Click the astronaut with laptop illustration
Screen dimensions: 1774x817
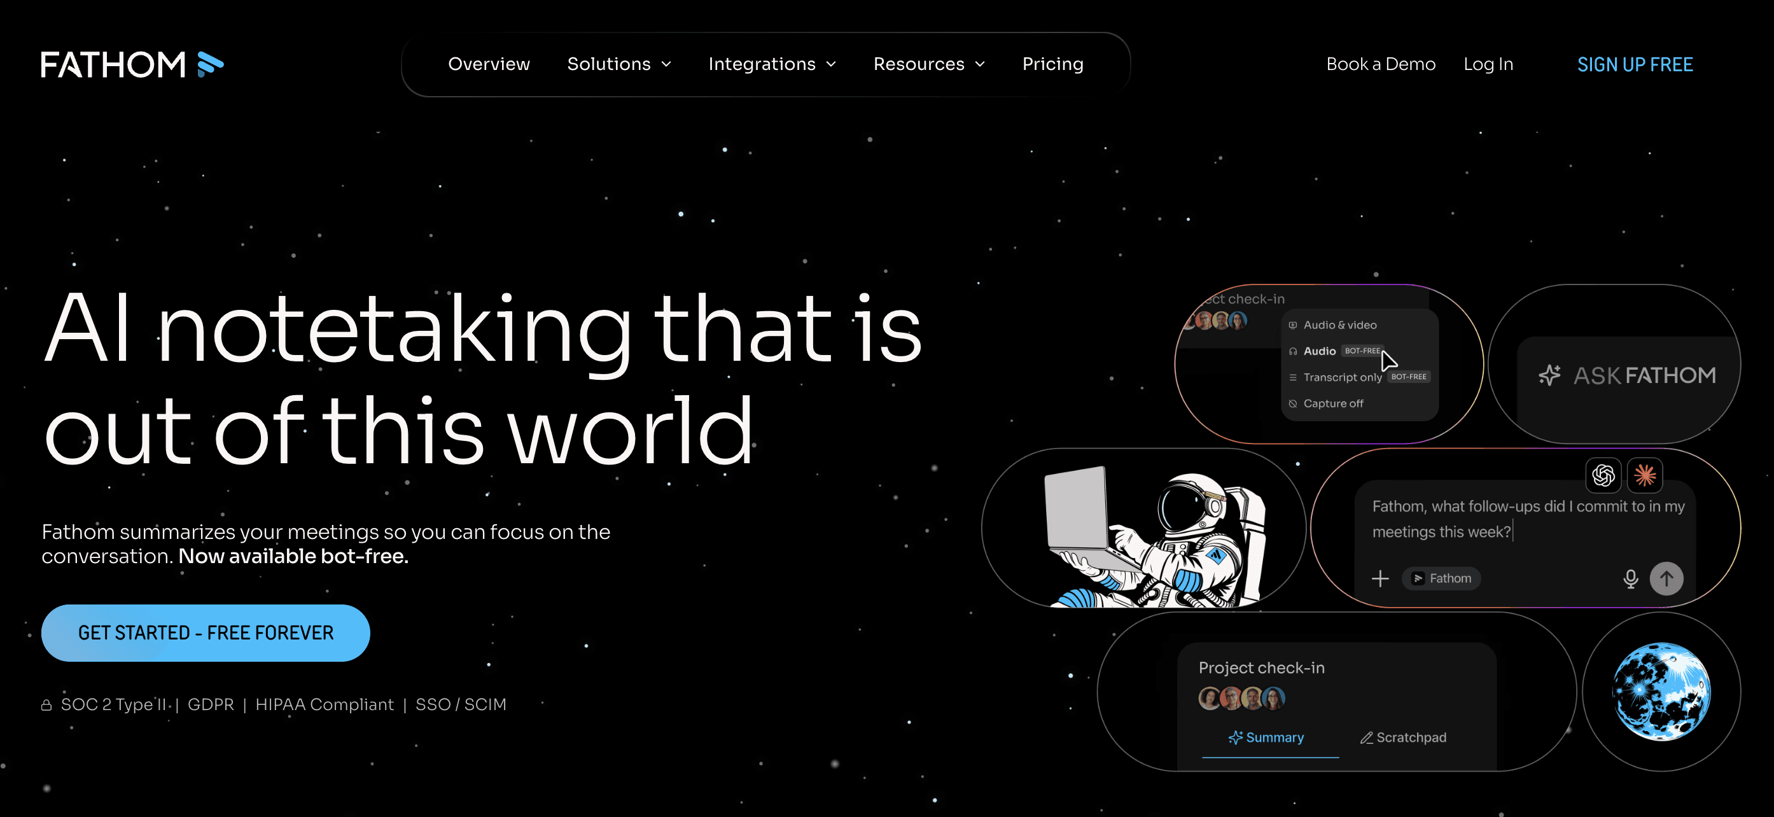click(1154, 536)
